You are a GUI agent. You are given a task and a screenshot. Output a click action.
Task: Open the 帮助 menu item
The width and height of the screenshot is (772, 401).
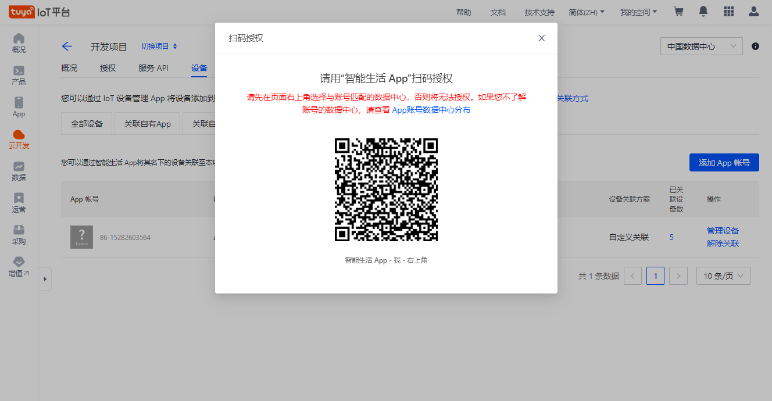pyautogui.click(x=464, y=12)
